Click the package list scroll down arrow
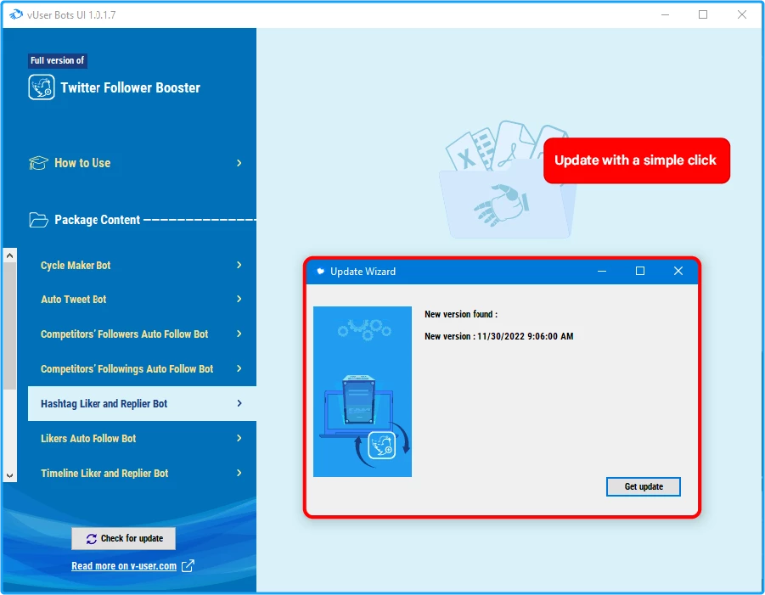Screen dimensions: 765x595 click(9, 475)
